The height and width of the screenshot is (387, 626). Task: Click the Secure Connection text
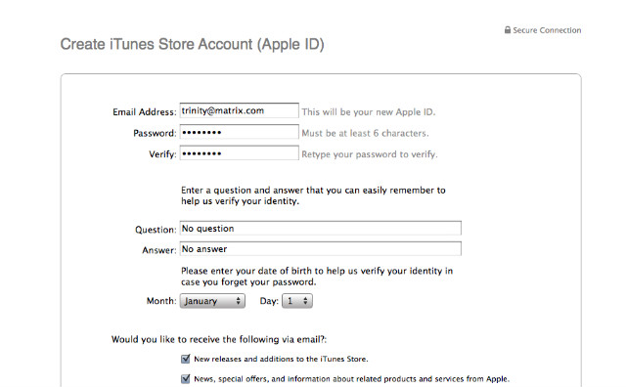tap(547, 30)
